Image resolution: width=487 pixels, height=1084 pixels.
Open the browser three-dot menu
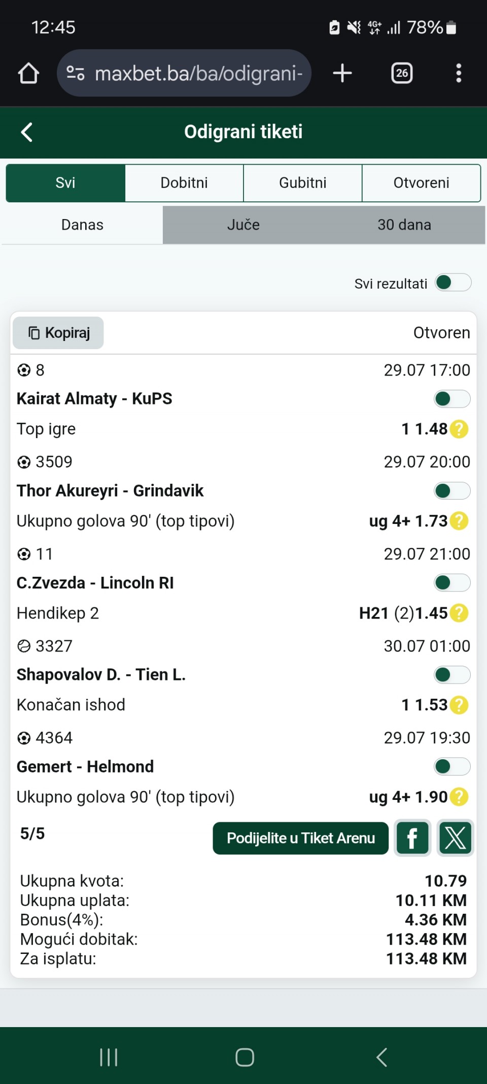(459, 73)
